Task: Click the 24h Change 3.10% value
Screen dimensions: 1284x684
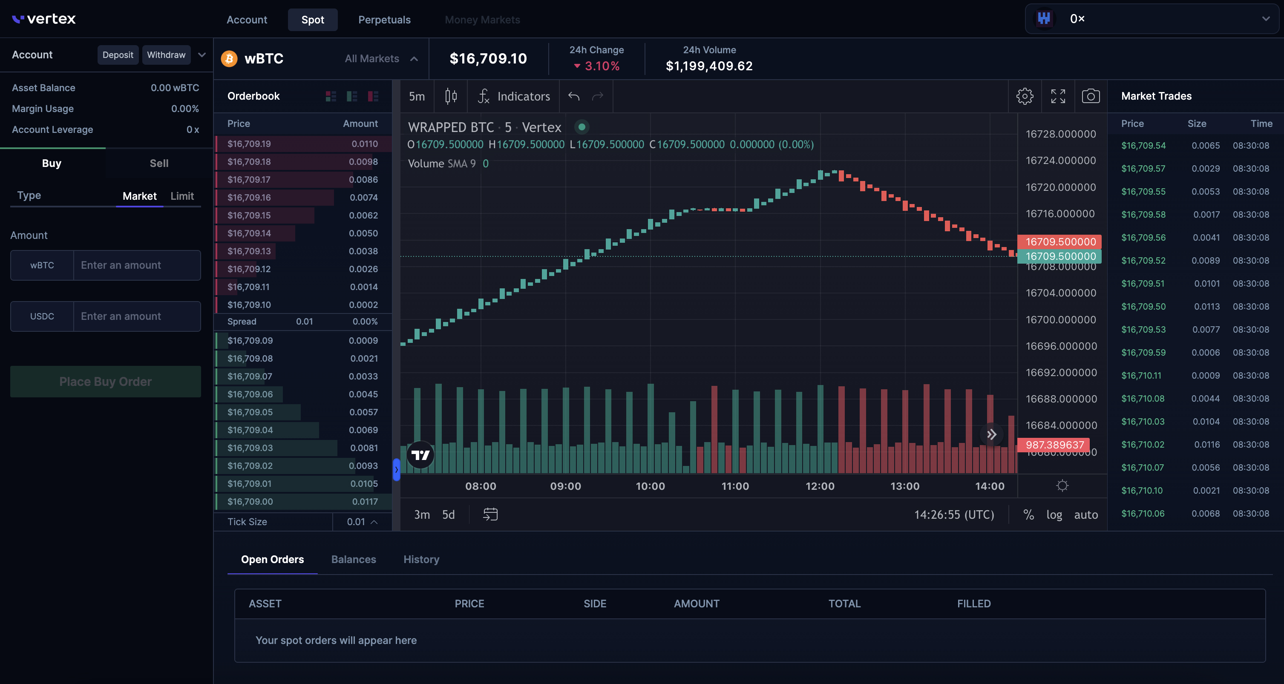Action: tap(597, 66)
